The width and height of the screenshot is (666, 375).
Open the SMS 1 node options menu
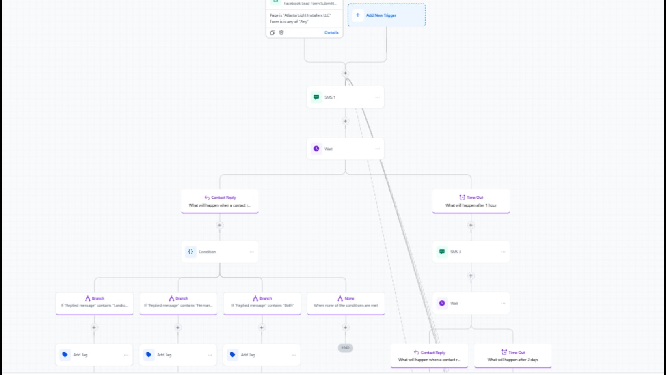[378, 97]
